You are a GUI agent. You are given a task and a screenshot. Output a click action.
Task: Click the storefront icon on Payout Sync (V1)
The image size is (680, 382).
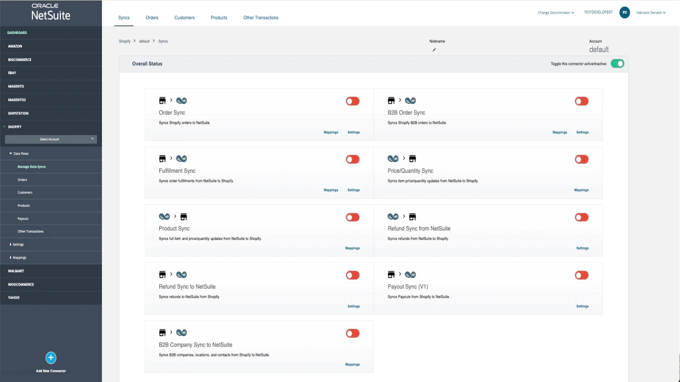391,275
